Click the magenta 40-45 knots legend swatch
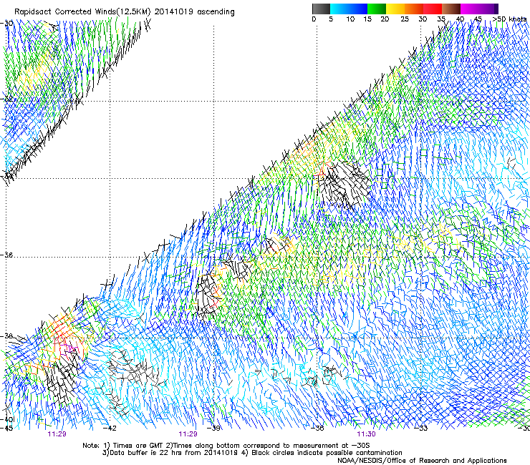This screenshot has width=530, height=465. click(470, 9)
